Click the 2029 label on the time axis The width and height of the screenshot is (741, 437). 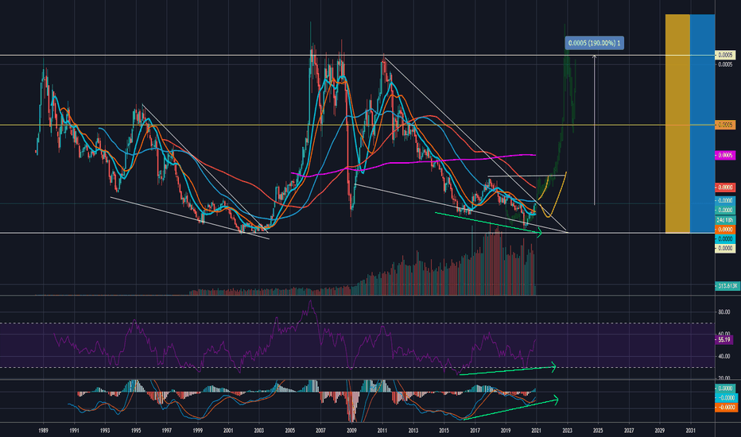660,431
